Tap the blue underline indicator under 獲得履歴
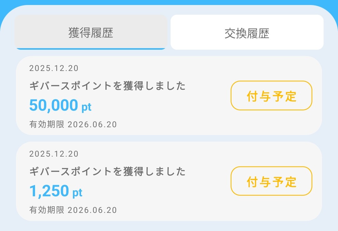Viewport: 338px width, 231px height. (91, 49)
